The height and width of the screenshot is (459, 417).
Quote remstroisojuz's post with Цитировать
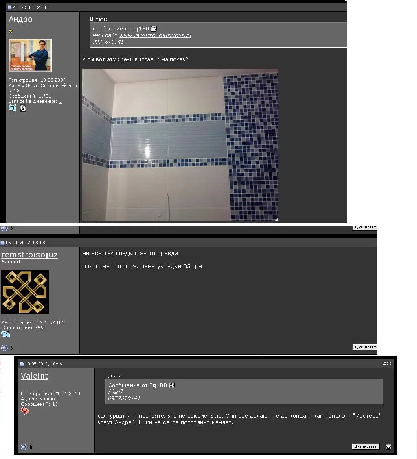coord(364,347)
